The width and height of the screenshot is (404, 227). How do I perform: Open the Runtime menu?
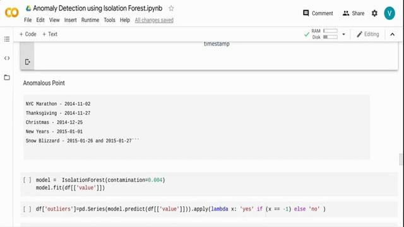pos(90,20)
